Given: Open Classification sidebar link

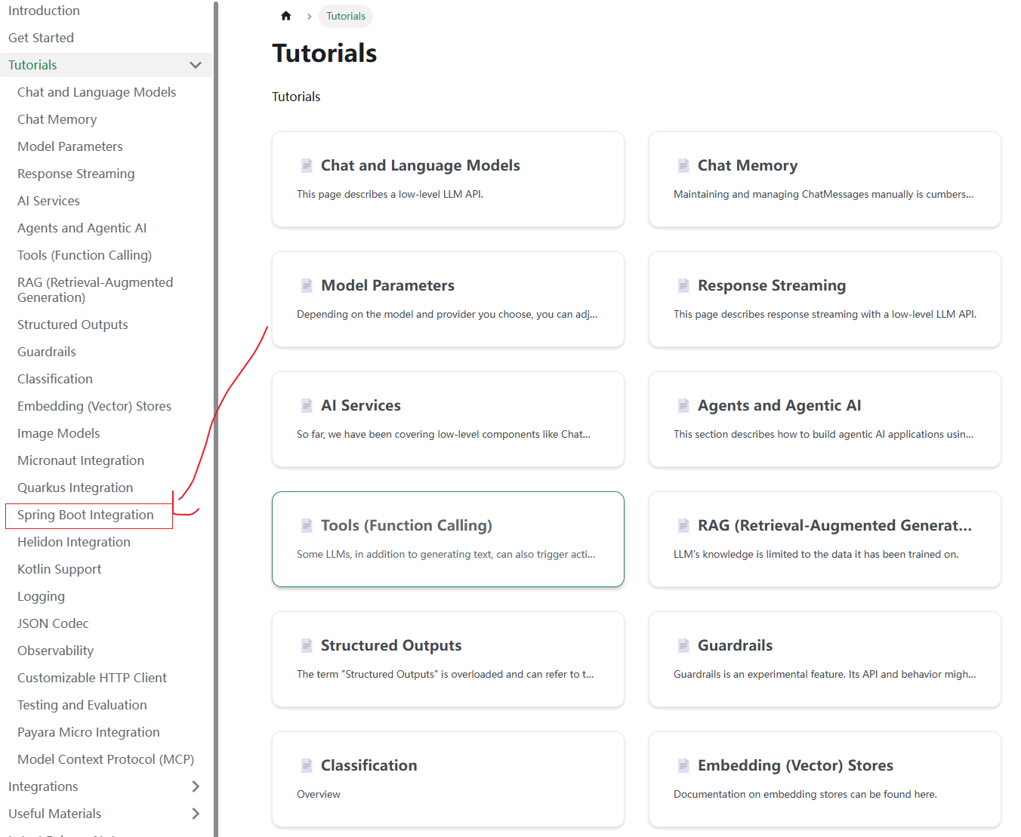Looking at the screenshot, I should pos(55,379).
